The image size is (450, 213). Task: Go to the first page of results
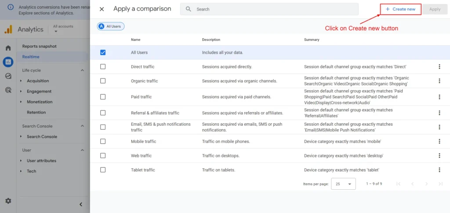coord(398,184)
